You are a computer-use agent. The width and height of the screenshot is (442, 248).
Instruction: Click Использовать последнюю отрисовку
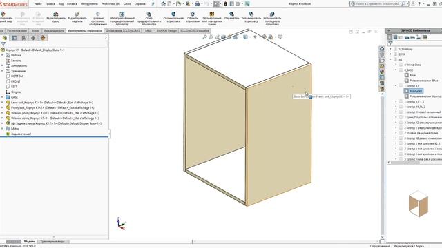pos(272,19)
